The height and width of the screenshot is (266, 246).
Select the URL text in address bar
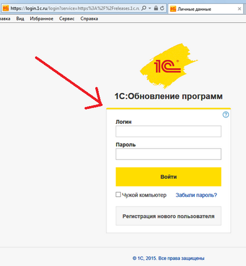75,9
